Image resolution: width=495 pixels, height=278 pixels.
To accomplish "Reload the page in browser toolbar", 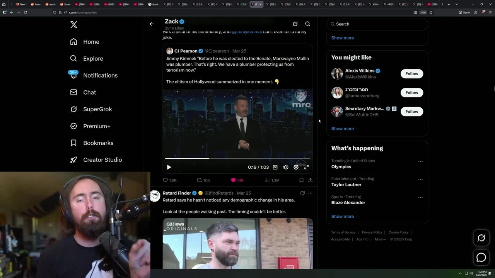I will pos(26,12).
